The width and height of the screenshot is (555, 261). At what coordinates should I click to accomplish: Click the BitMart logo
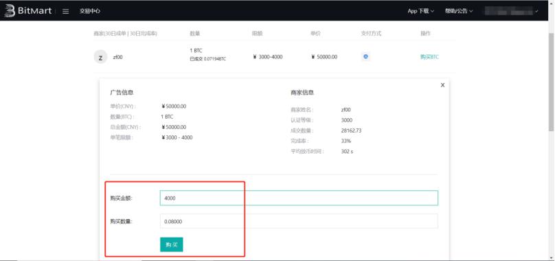coord(27,11)
